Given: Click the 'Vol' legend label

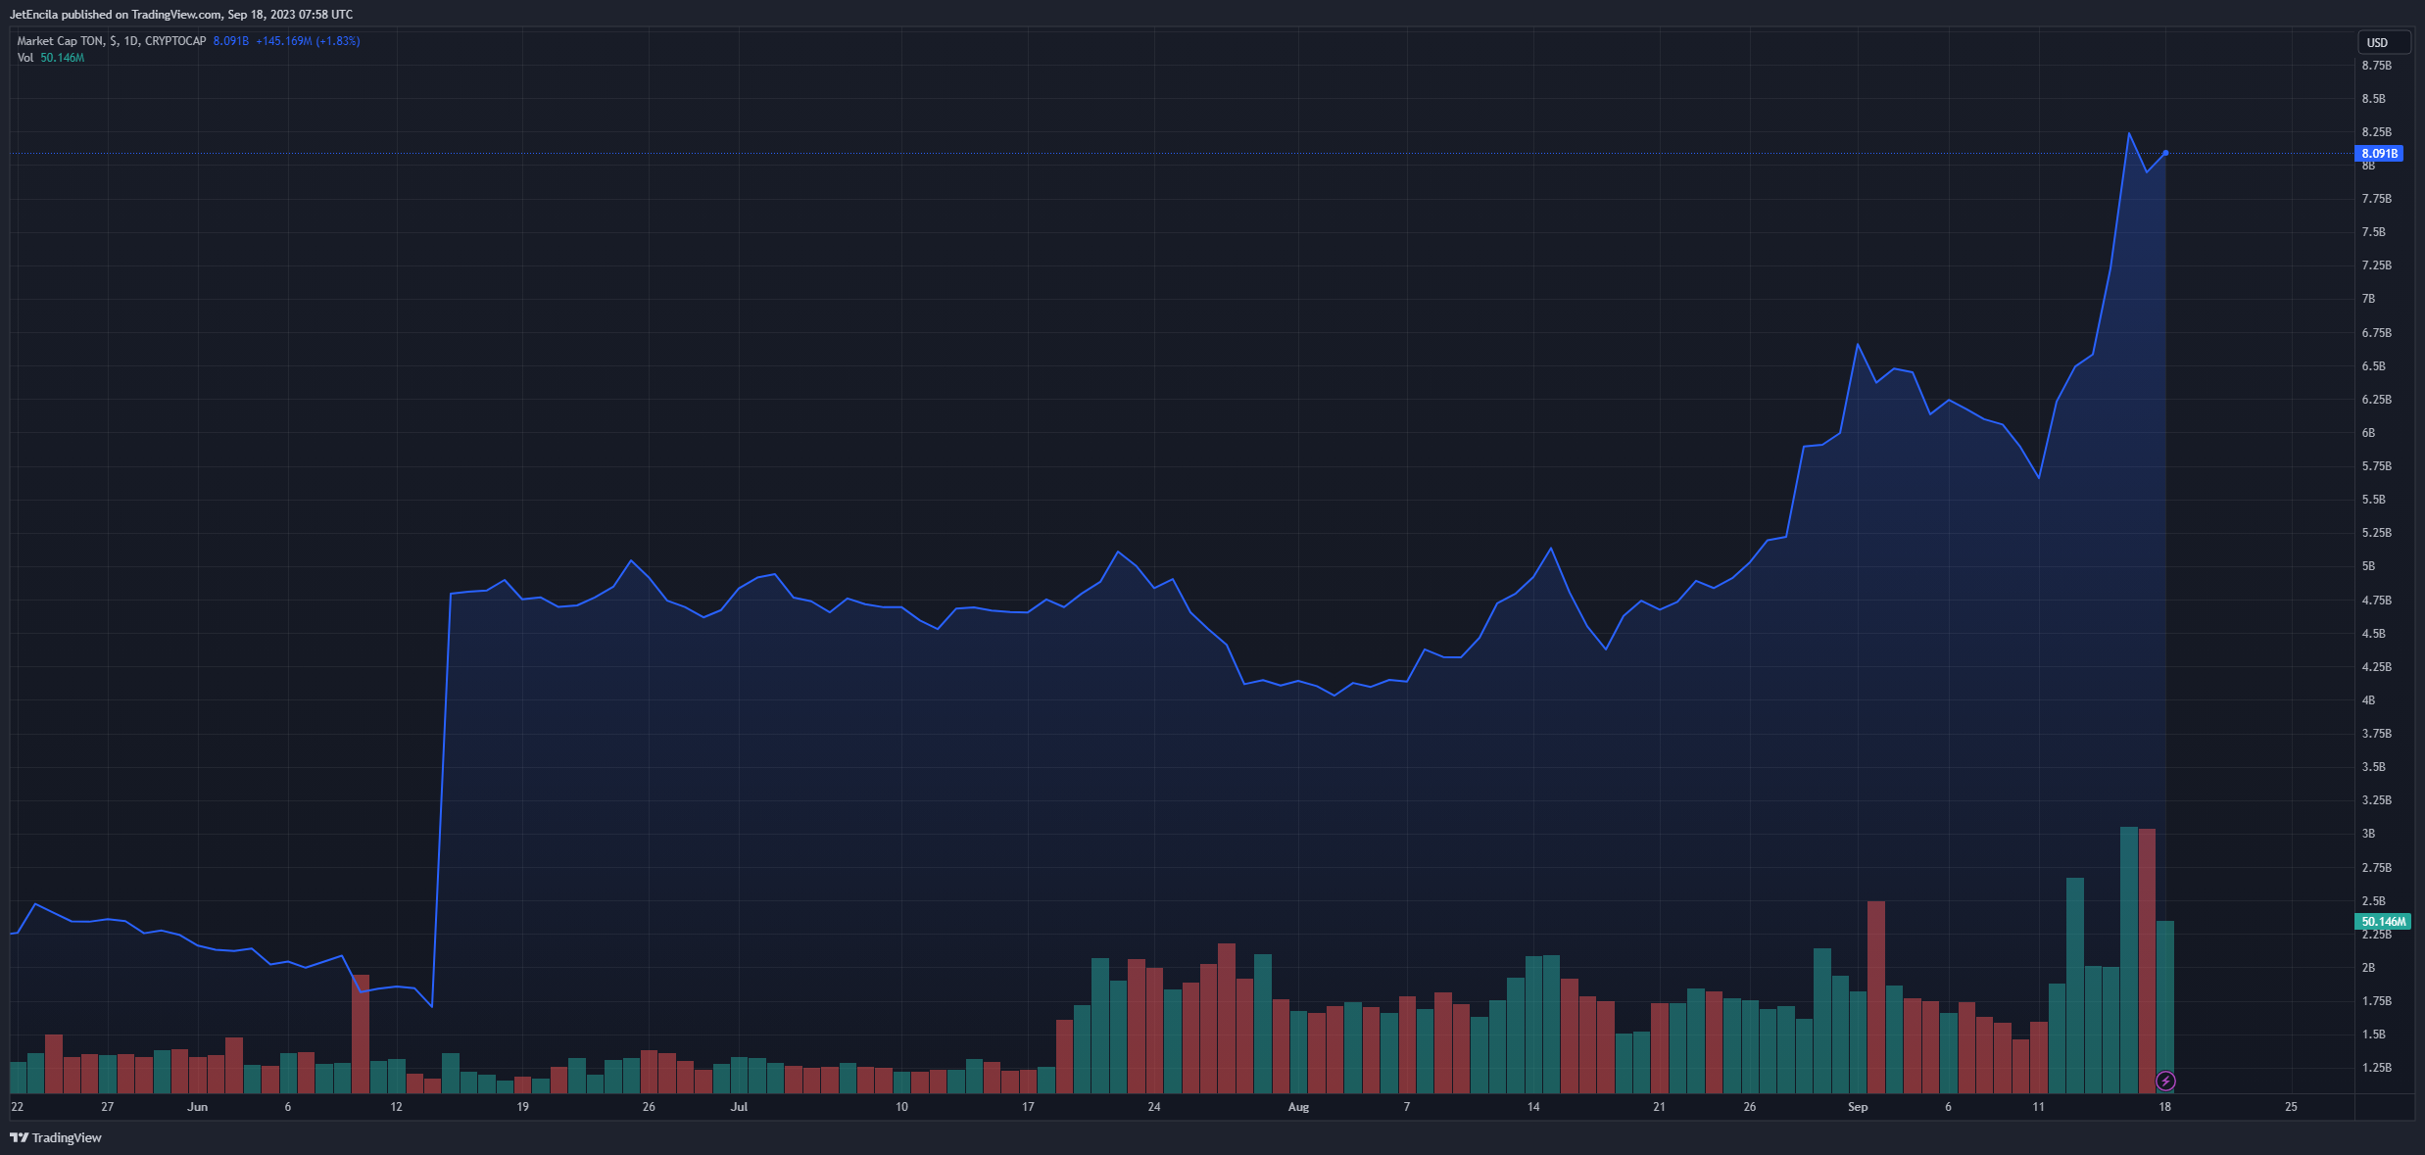Looking at the screenshot, I should (25, 58).
